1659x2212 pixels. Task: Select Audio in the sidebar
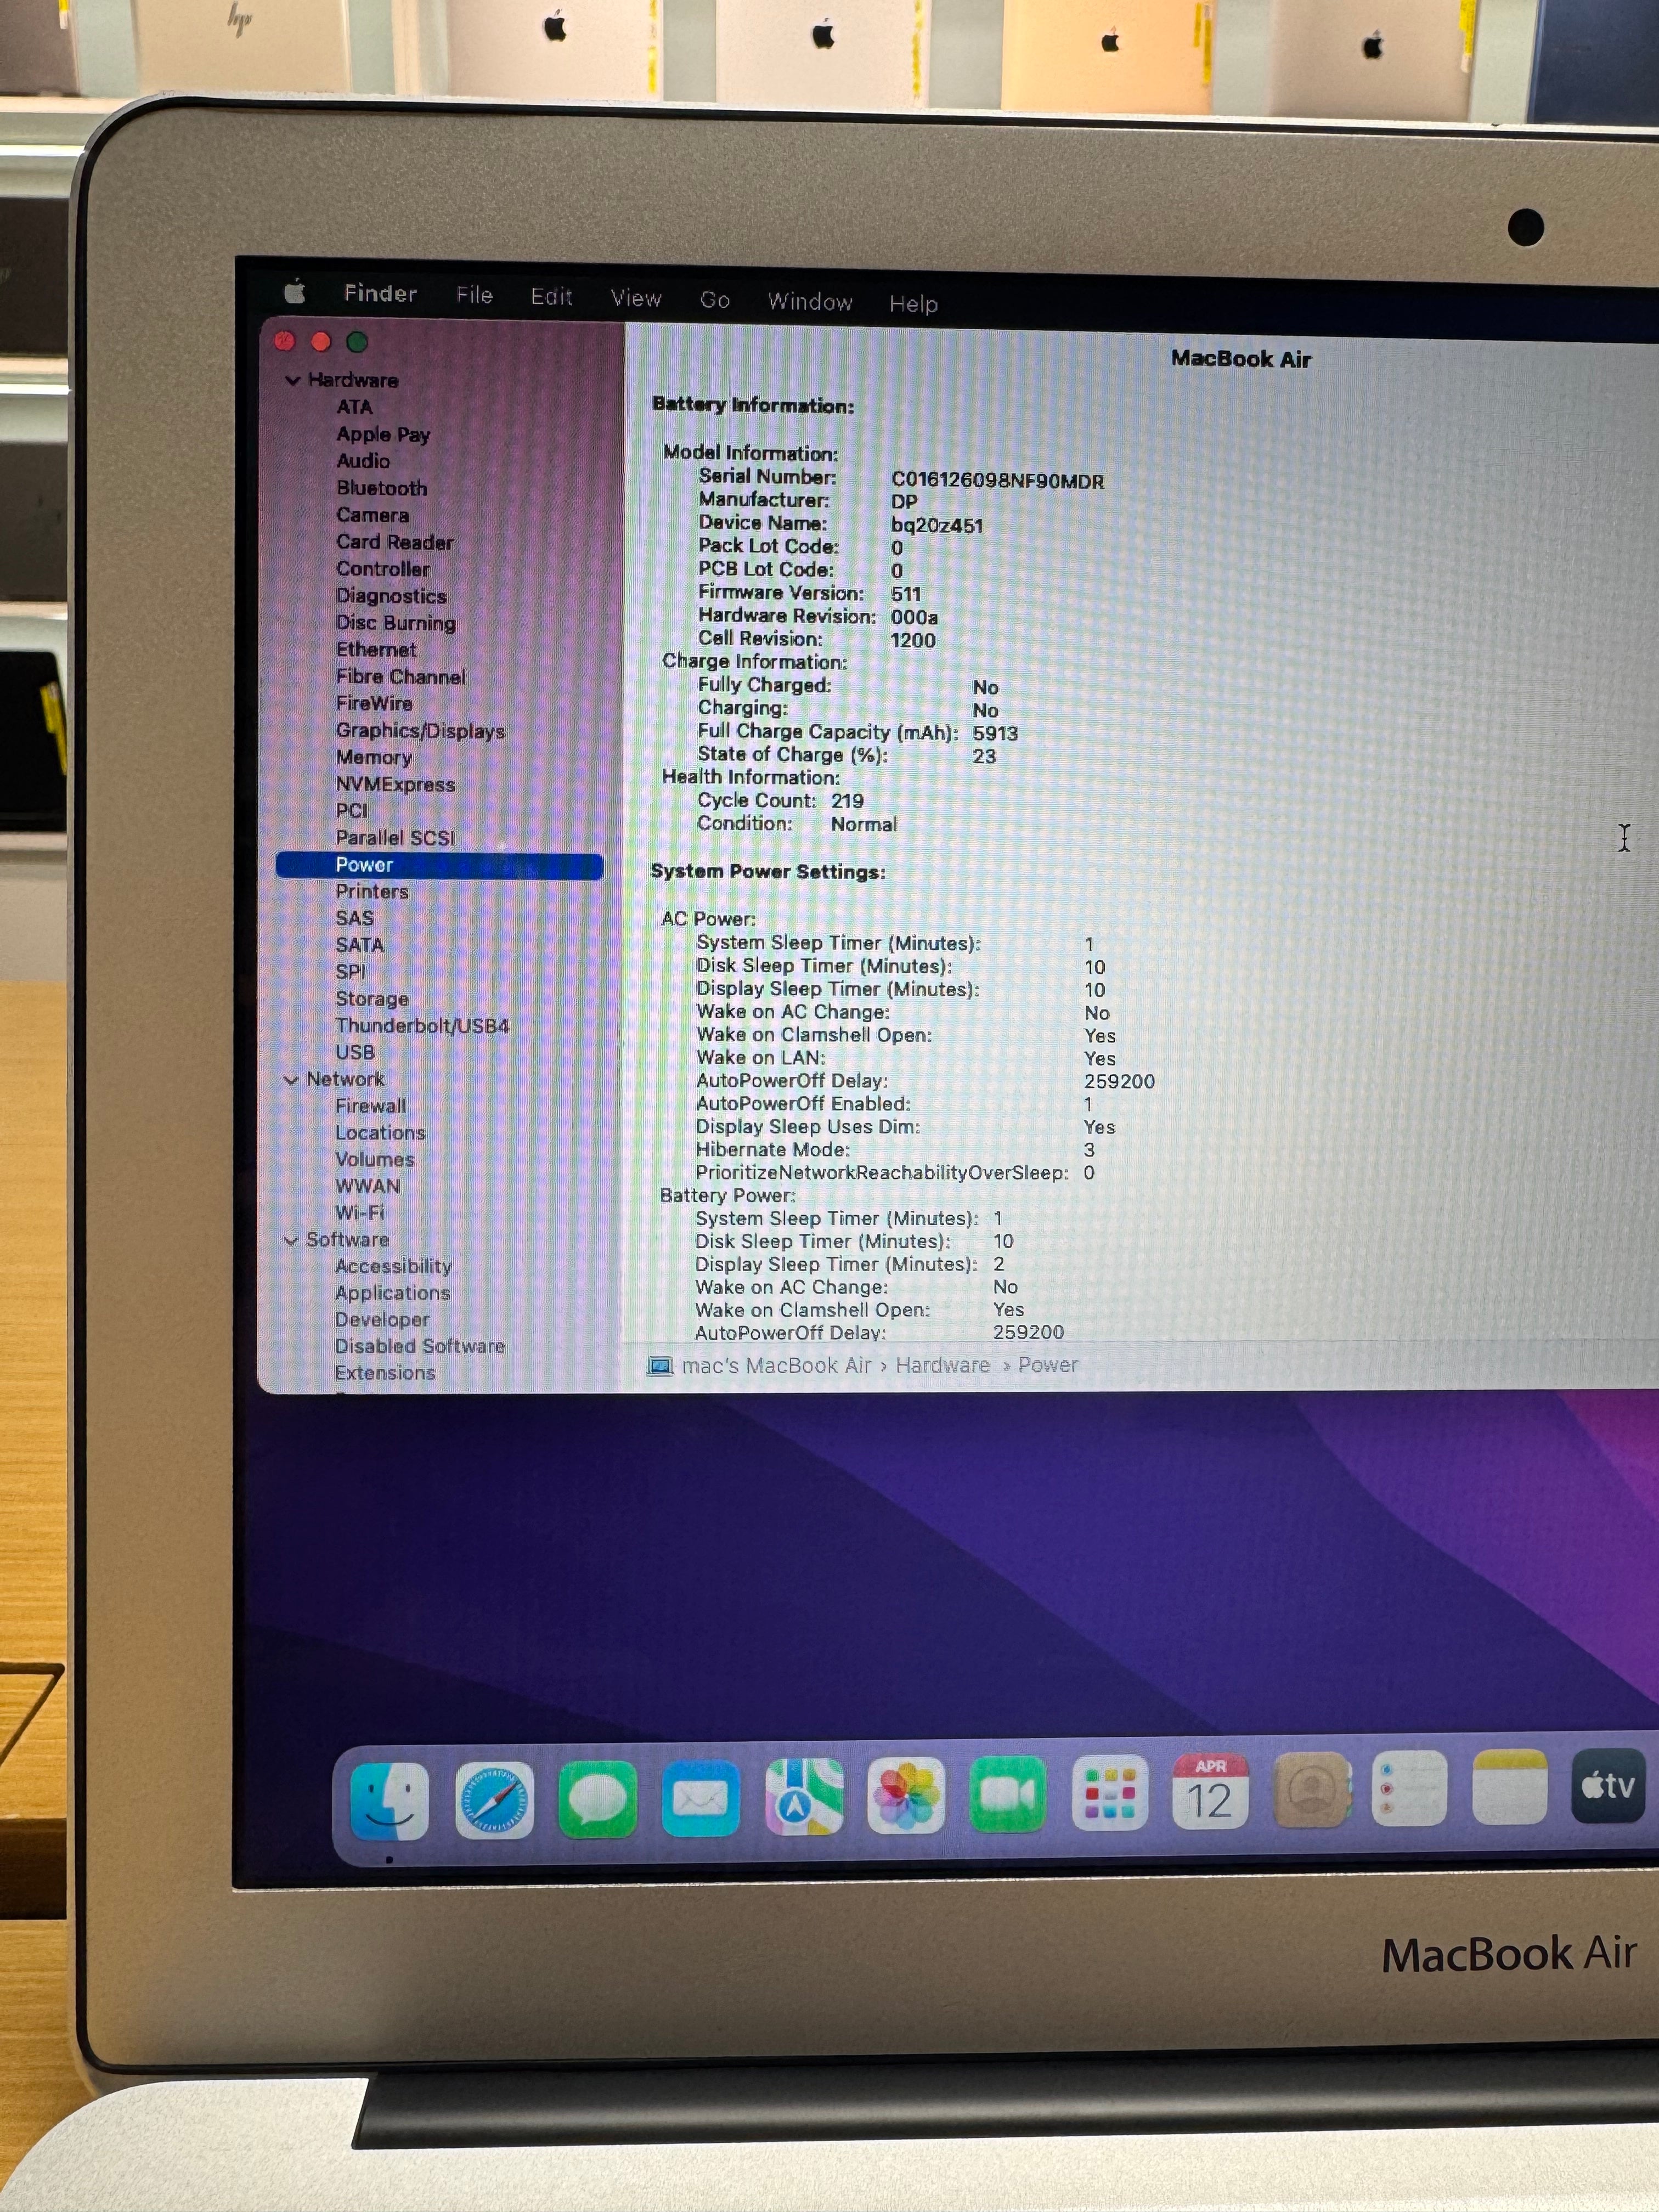[x=363, y=461]
